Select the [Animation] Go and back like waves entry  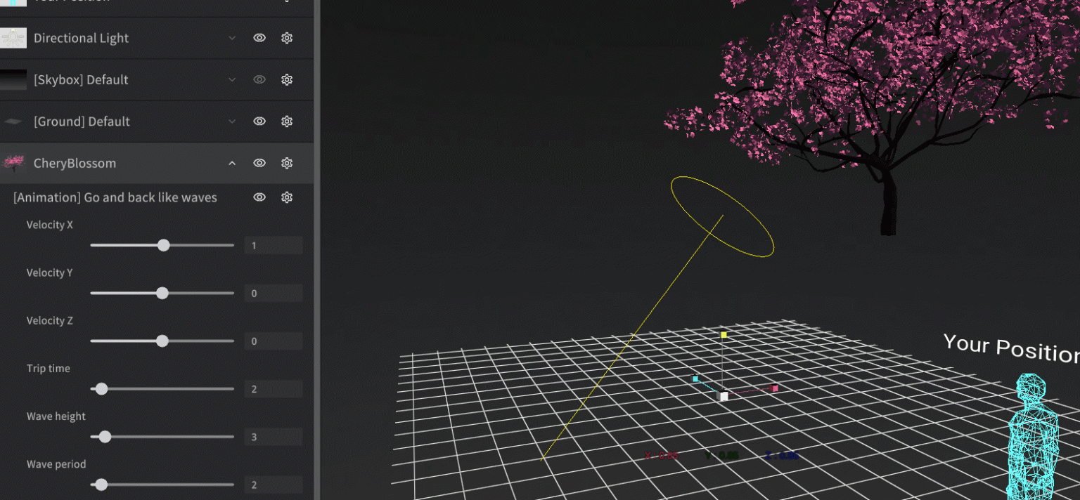[x=115, y=197]
